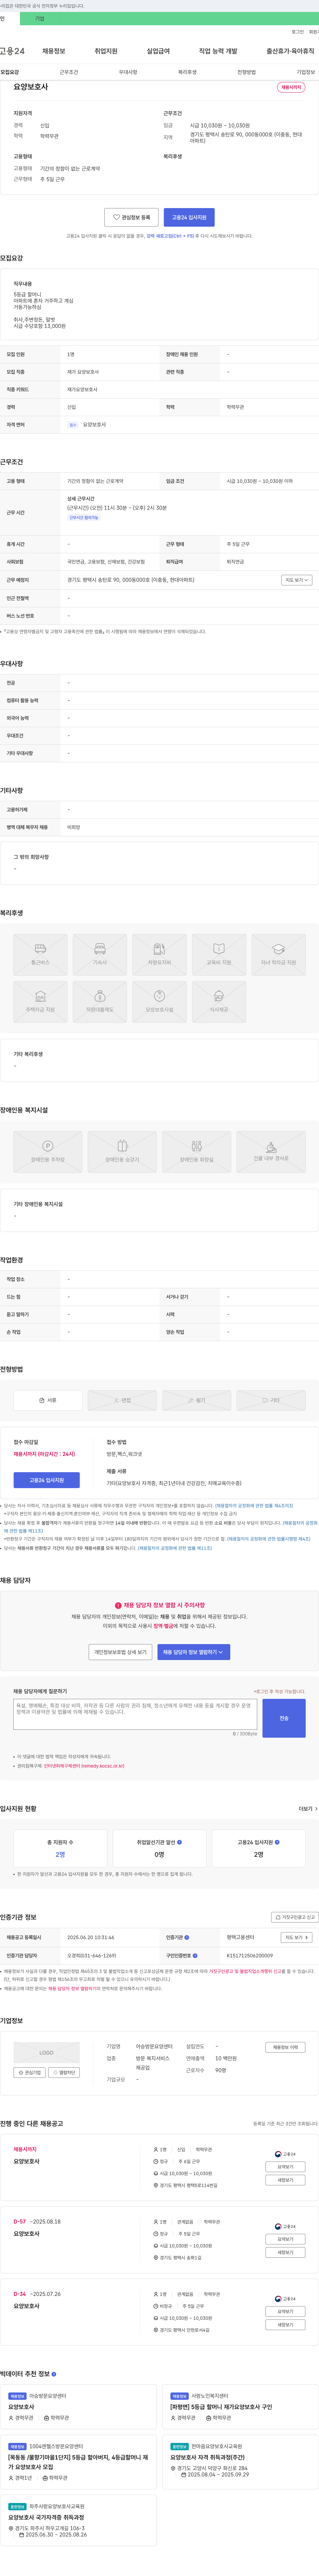Click the heart icon on 관심정보 등록
The image size is (319, 2576).
click(x=117, y=217)
